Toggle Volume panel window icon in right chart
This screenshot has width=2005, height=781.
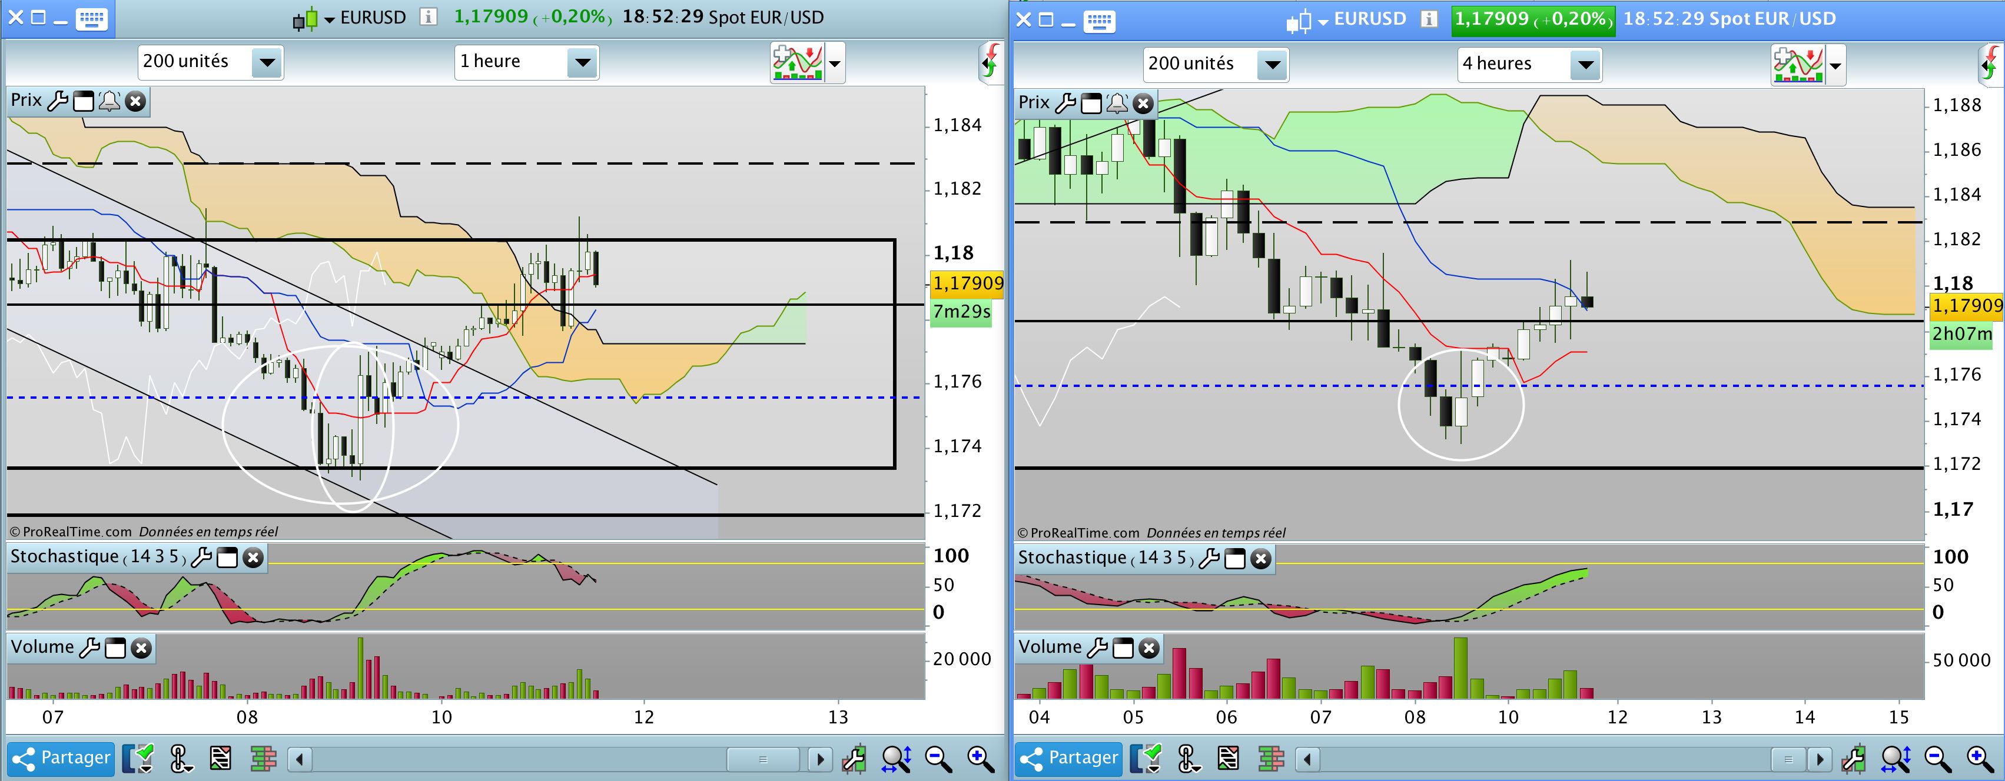tap(1123, 648)
